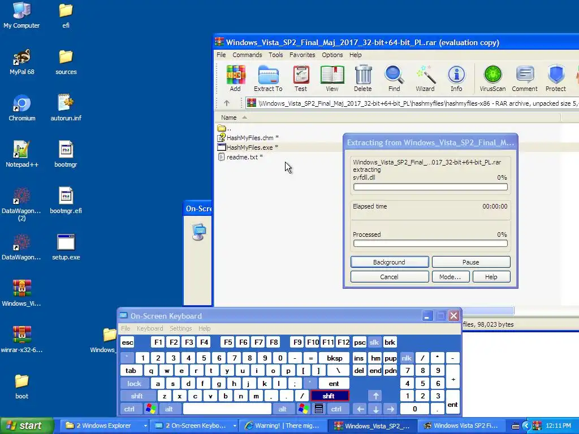Click the Protect shield icon

tap(556, 78)
